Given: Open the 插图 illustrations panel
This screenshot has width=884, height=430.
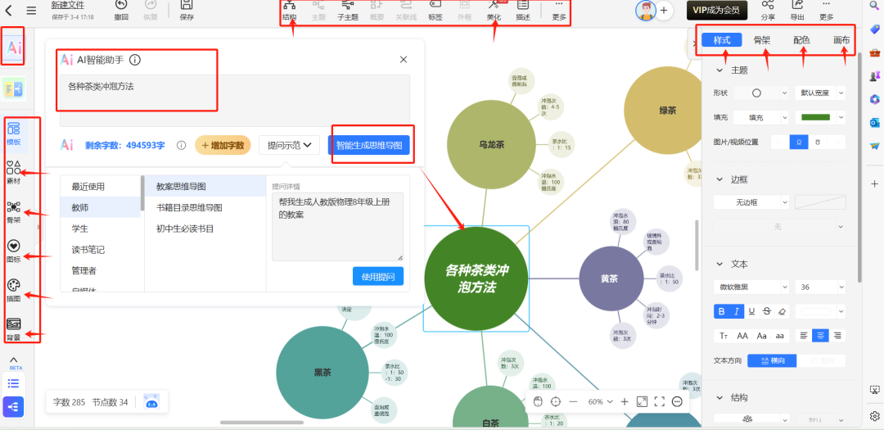Looking at the screenshot, I should click(x=14, y=289).
